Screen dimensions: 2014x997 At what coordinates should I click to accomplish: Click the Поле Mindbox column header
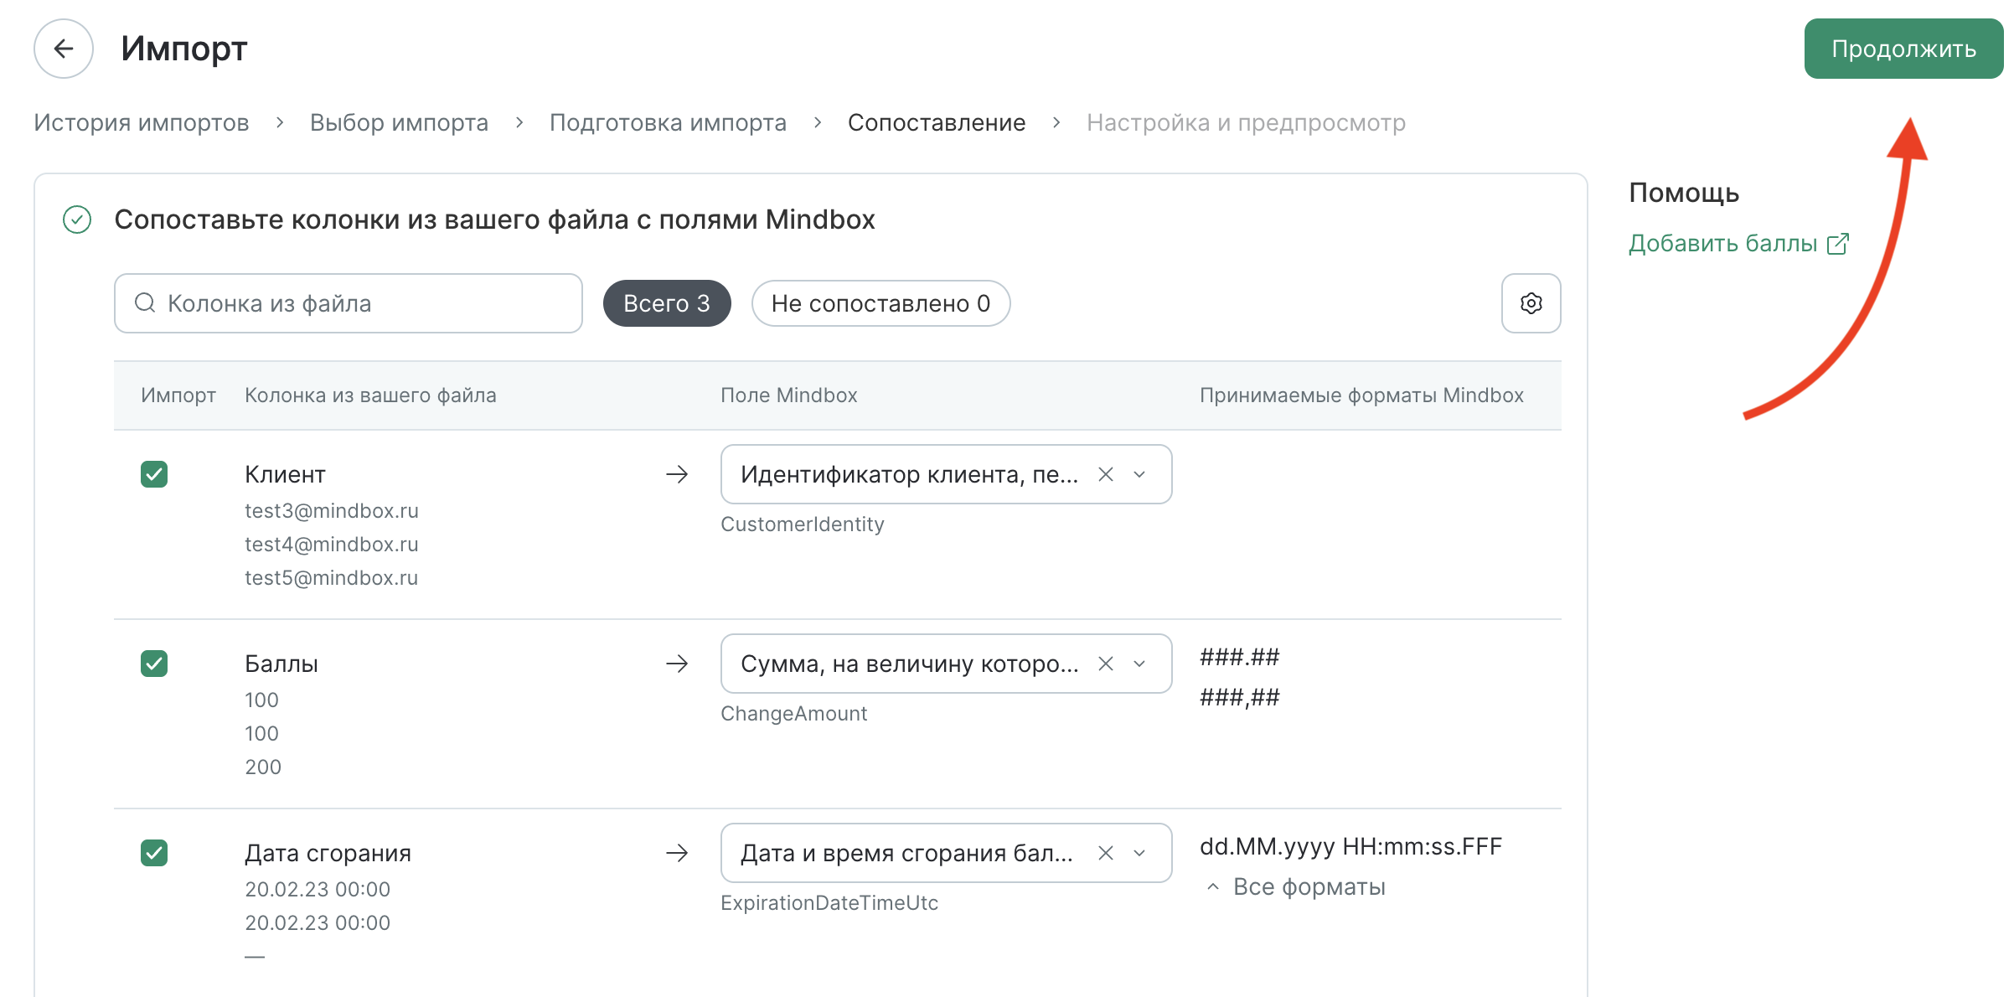(789, 395)
